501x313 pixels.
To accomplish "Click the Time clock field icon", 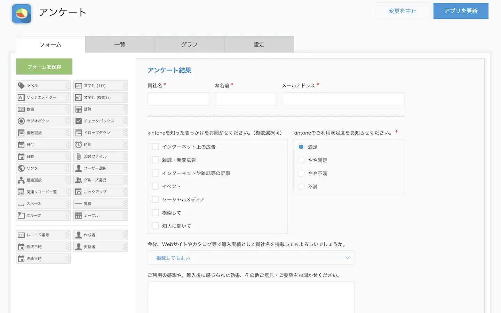I will [x=79, y=145].
